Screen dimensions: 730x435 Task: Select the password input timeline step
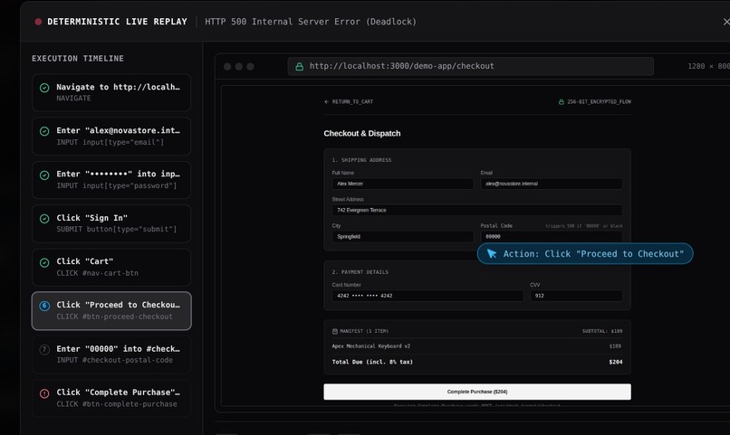111,179
